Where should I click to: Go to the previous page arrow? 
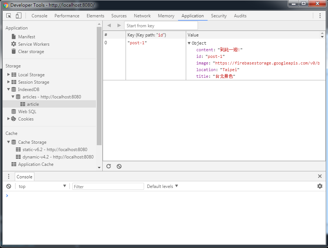109,25
